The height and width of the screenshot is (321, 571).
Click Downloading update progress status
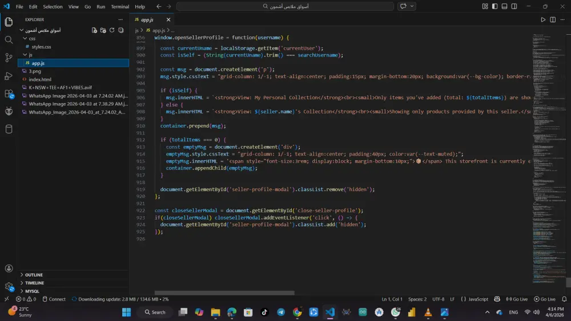coord(120,299)
